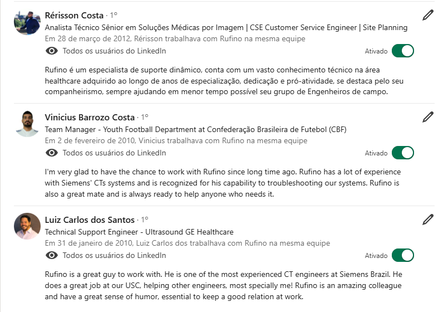Visit Luiz Carlos dos Santos name link
The image size is (448, 312).
(90, 220)
